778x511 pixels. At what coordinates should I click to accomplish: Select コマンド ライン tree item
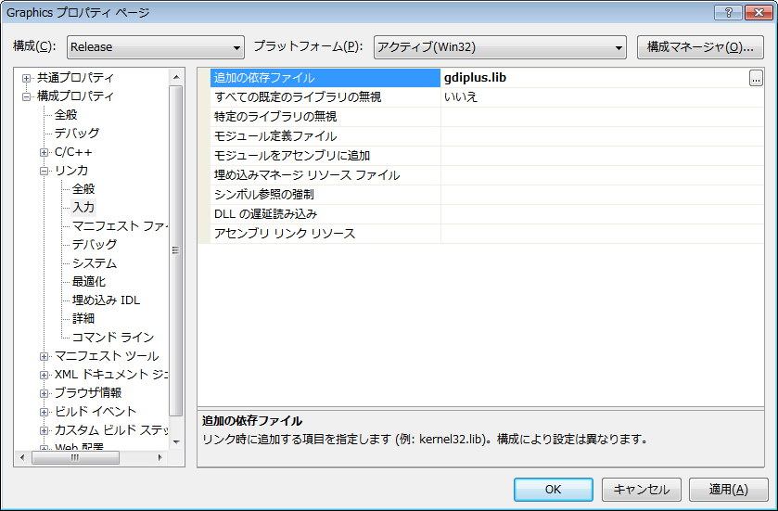coord(113,337)
